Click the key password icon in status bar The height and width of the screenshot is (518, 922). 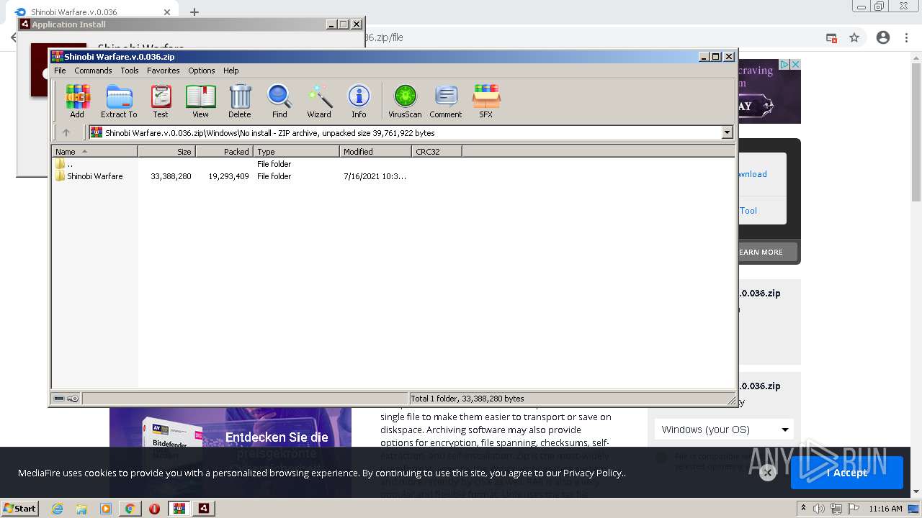(73, 399)
